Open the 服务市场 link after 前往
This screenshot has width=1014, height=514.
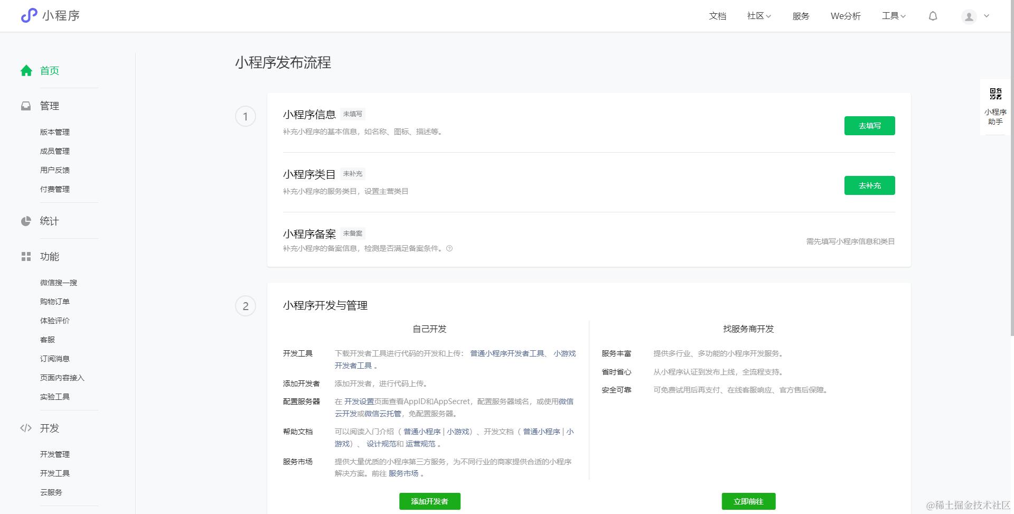click(x=403, y=473)
